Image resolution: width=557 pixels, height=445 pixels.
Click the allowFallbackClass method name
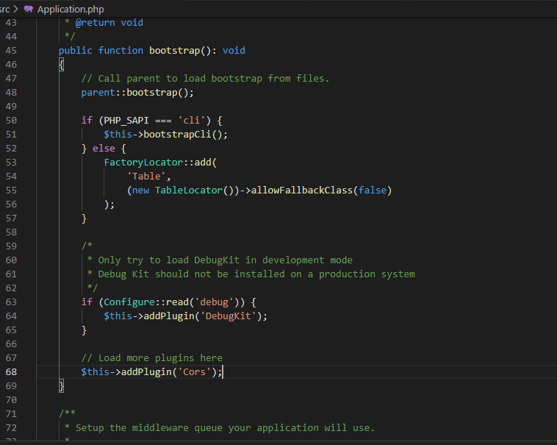(x=301, y=191)
